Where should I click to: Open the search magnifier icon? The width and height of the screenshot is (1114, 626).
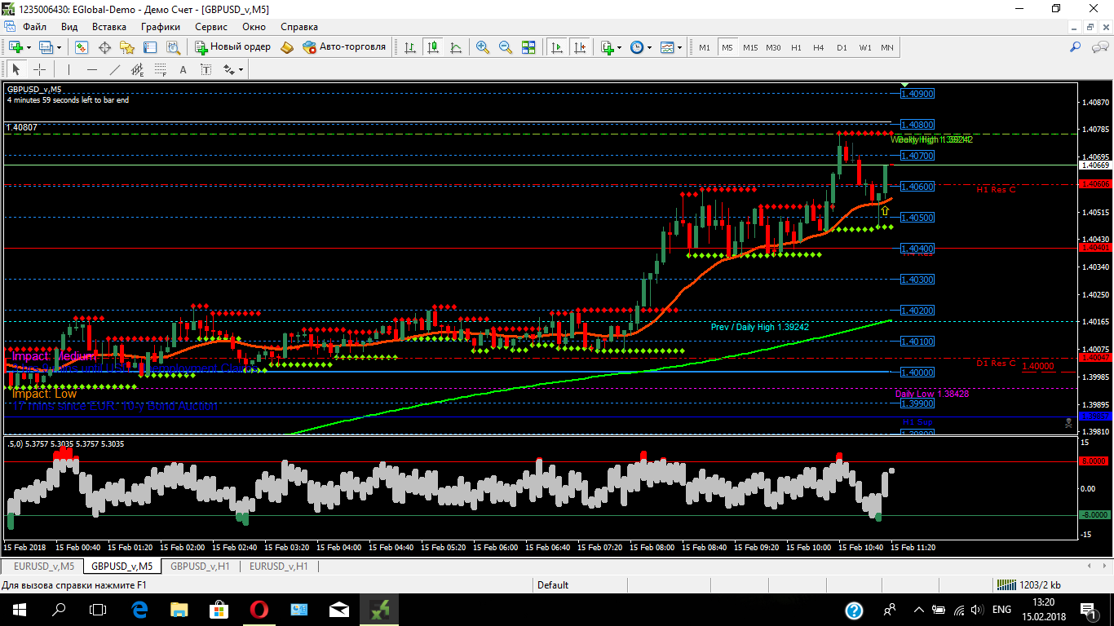[x=1076, y=47]
